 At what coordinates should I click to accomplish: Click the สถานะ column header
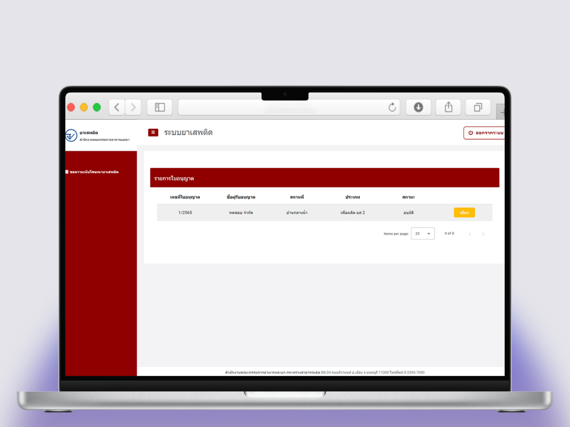[408, 197]
